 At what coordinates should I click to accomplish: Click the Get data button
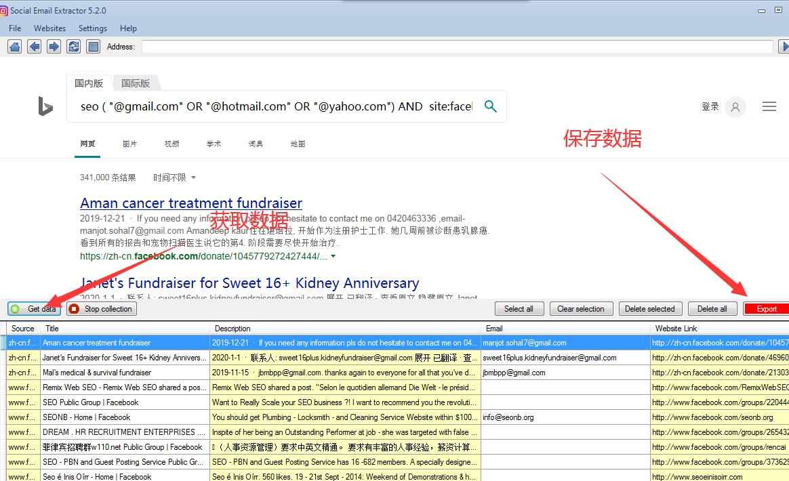[x=33, y=308]
